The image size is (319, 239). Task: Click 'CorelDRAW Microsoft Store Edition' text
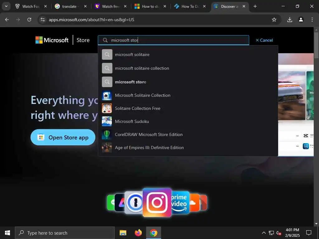pos(149,134)
